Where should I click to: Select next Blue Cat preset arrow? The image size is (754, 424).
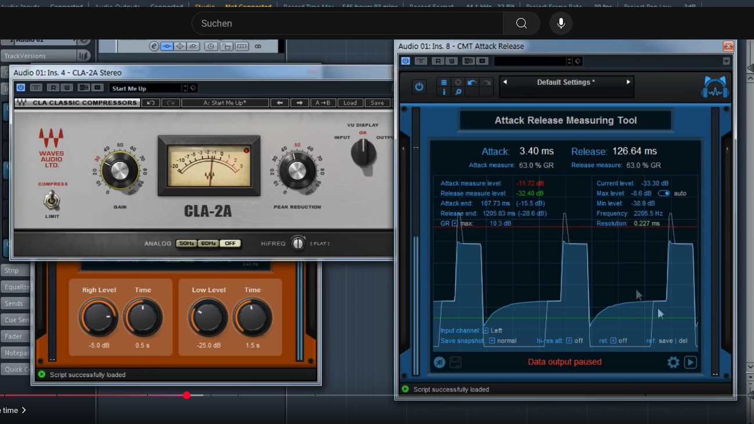(x=628, y=82)
